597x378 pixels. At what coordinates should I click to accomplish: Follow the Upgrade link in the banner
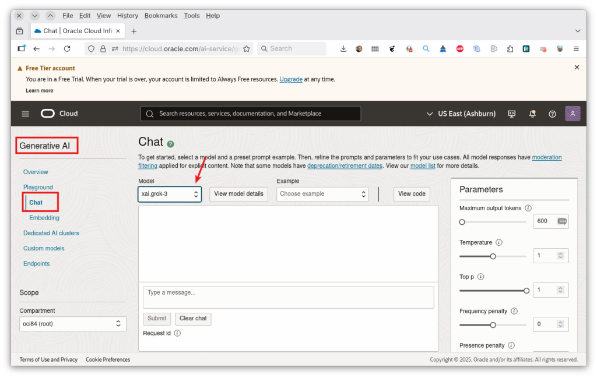pyautogui.click(x=291, y=79)
